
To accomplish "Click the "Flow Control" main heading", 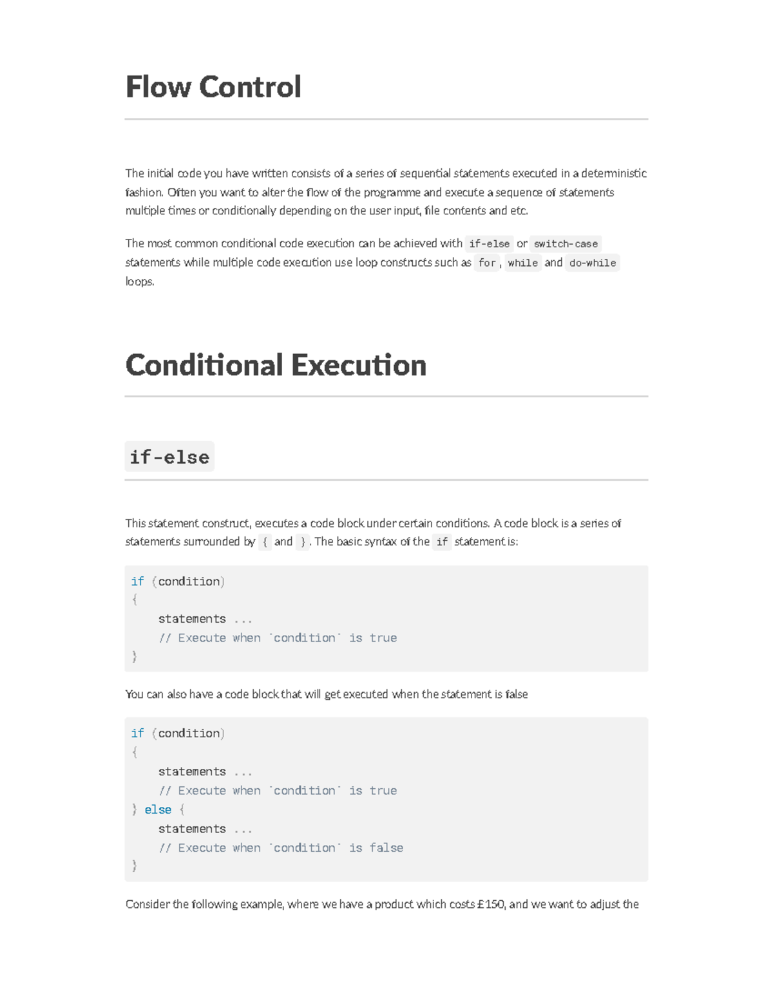I will click(213, 87).
